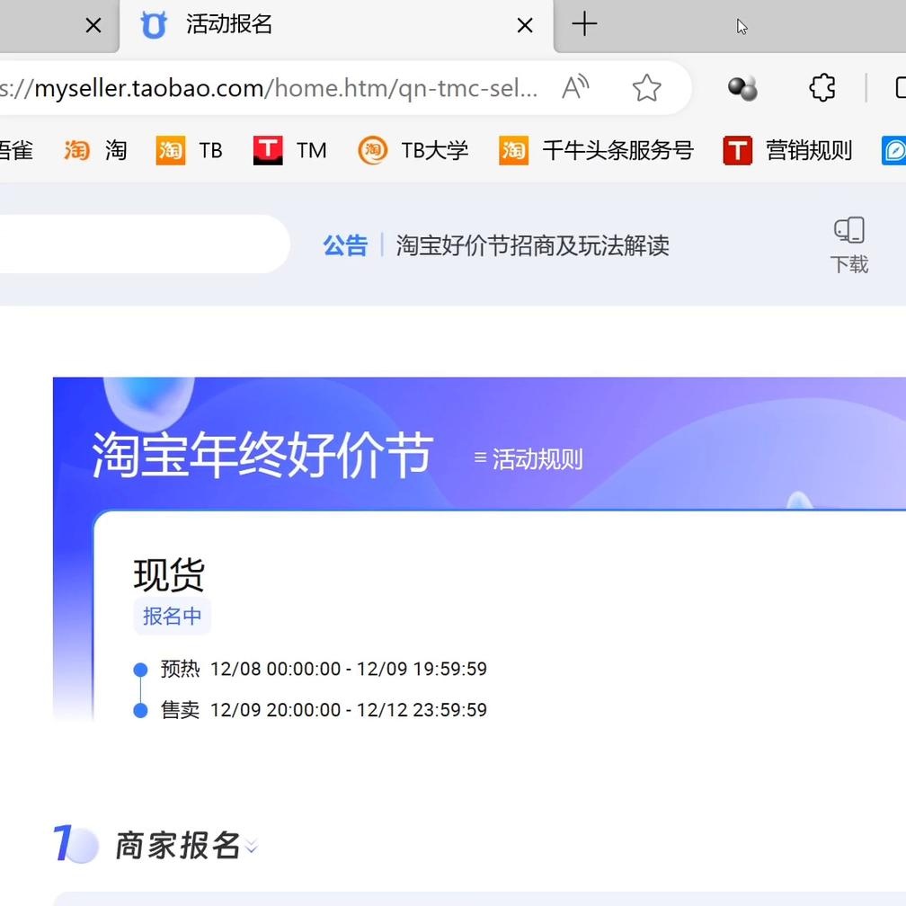This screenshot has height=906, width=906.
Task: Close the previous browser tab on the left
Action: tap(93, 25)
